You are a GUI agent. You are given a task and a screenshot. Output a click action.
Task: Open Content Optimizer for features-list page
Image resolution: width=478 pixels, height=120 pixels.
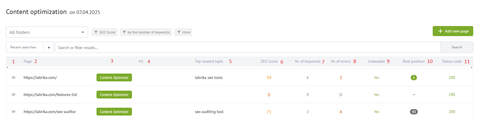point(114,95)
